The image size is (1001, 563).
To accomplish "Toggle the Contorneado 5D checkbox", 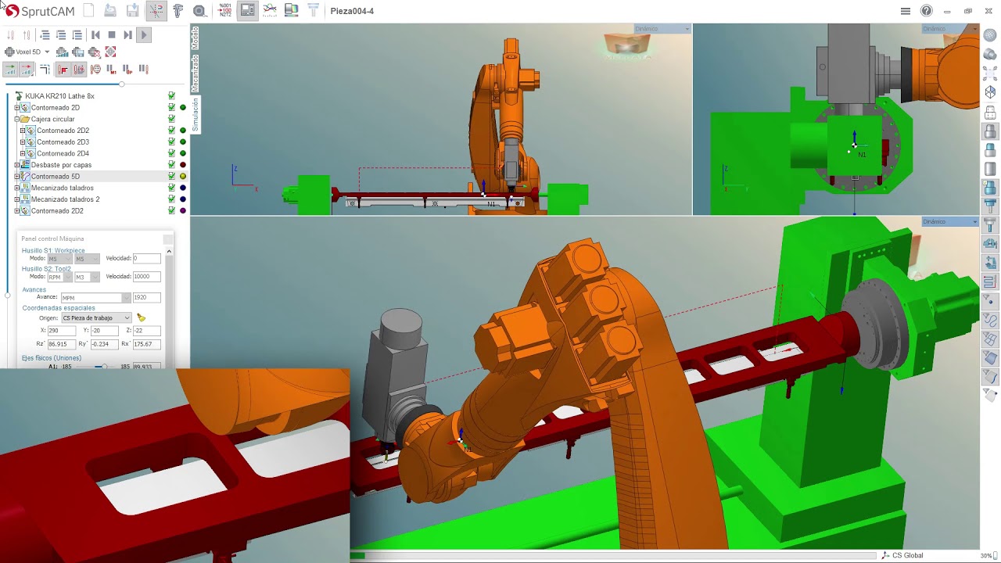I will tap(171, 177).
